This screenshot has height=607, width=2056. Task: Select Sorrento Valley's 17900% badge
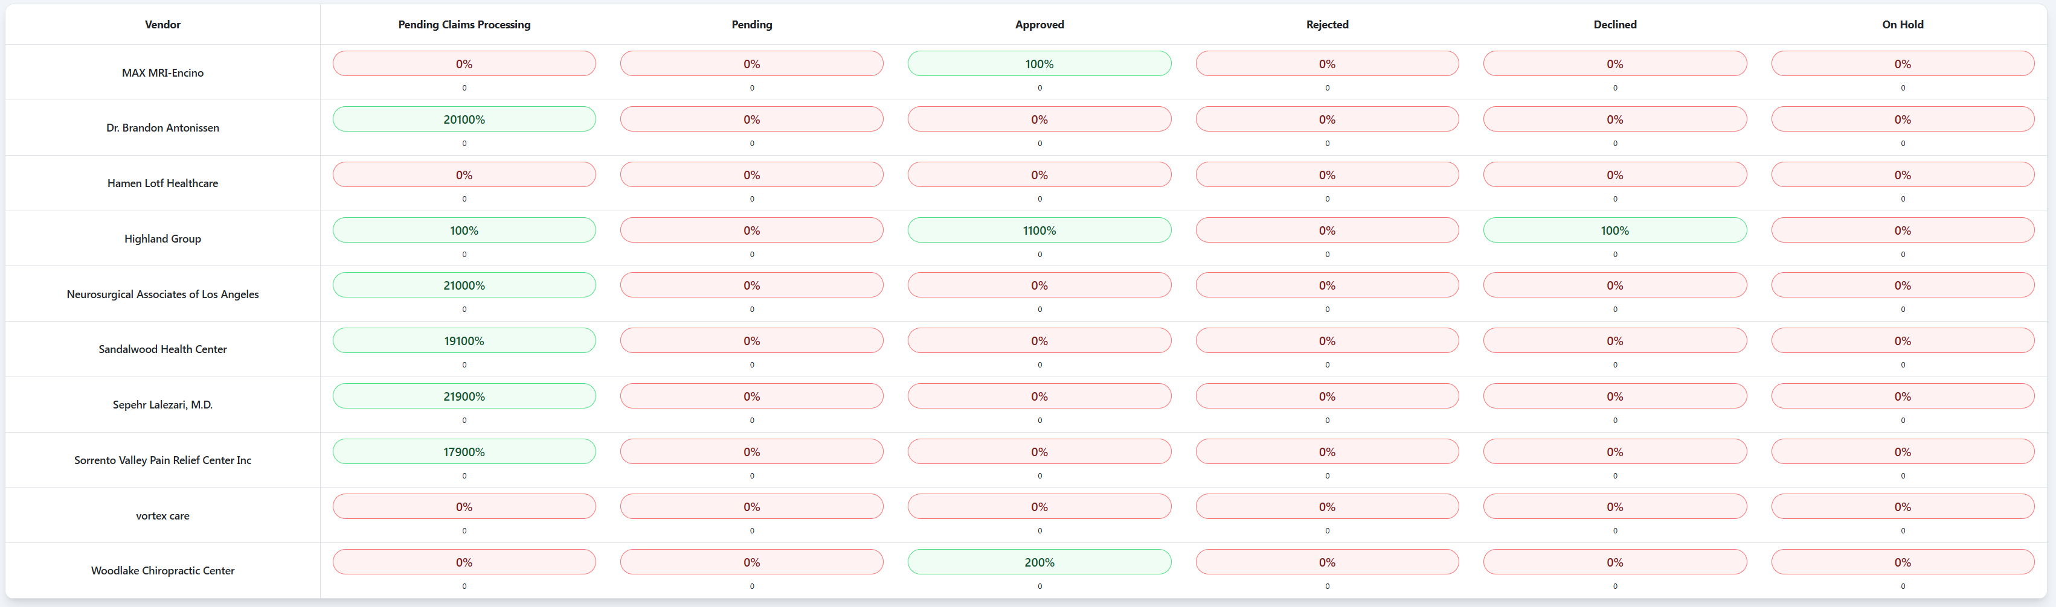tap(463, 451)
